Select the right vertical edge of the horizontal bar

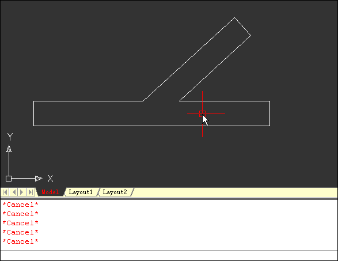pyautogui.click(x=270, y=114)
